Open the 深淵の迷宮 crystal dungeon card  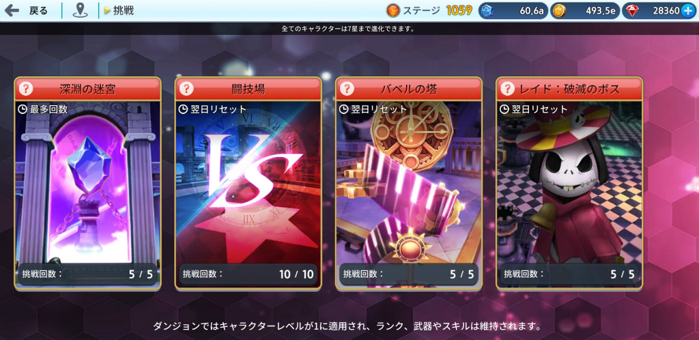click(88, 184)
